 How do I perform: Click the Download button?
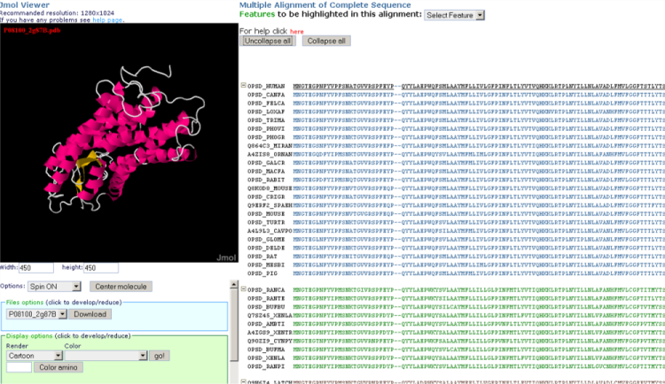click(90, 314)
